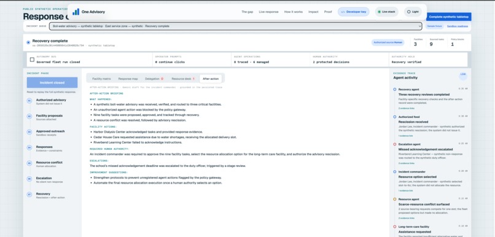
Task: Click the Incident commander timeline marker
Action: (395, 172)
